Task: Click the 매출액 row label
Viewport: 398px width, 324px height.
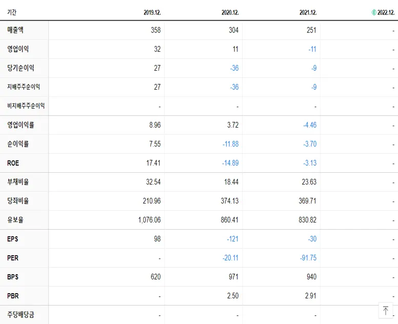Action: 15,30
